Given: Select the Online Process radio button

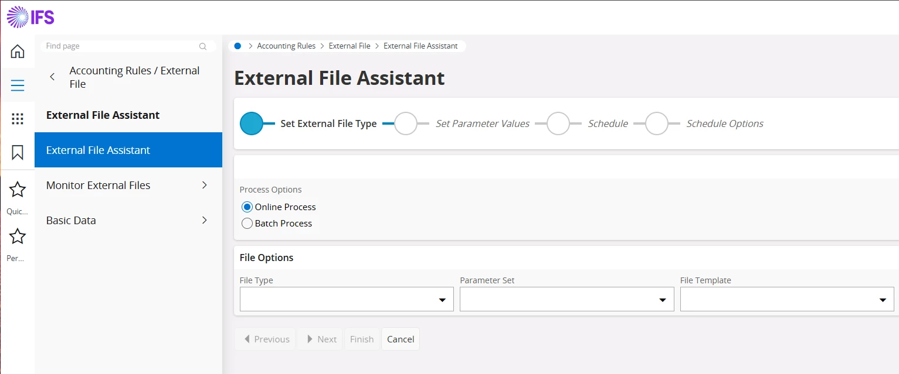Looking at the screenshot, I should point(247,207).
